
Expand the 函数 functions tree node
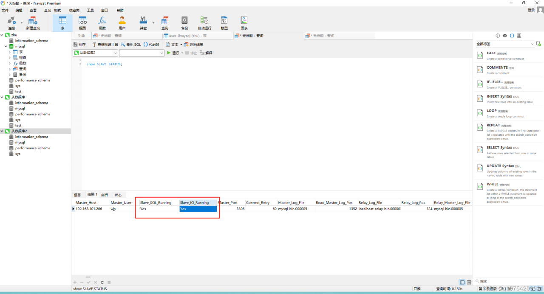[10, 63]
